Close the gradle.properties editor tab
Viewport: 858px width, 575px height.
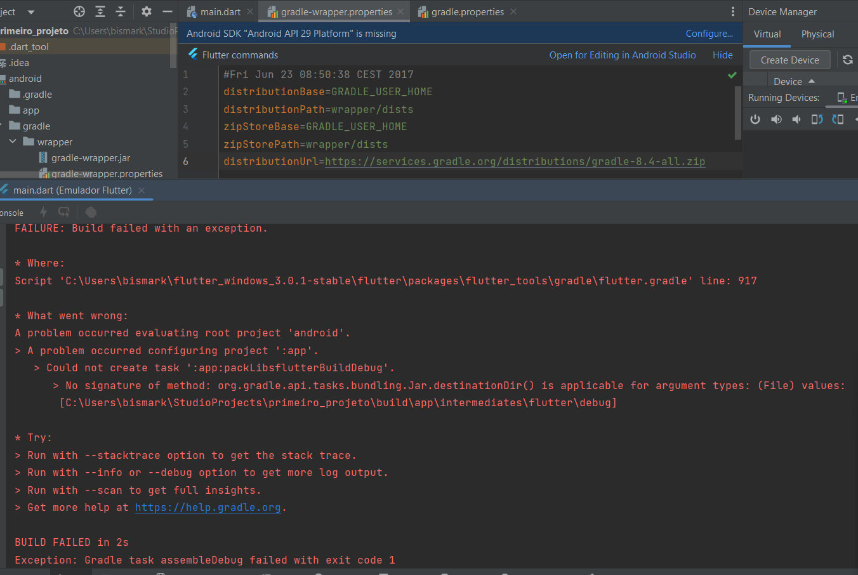[x=513, y=11]
